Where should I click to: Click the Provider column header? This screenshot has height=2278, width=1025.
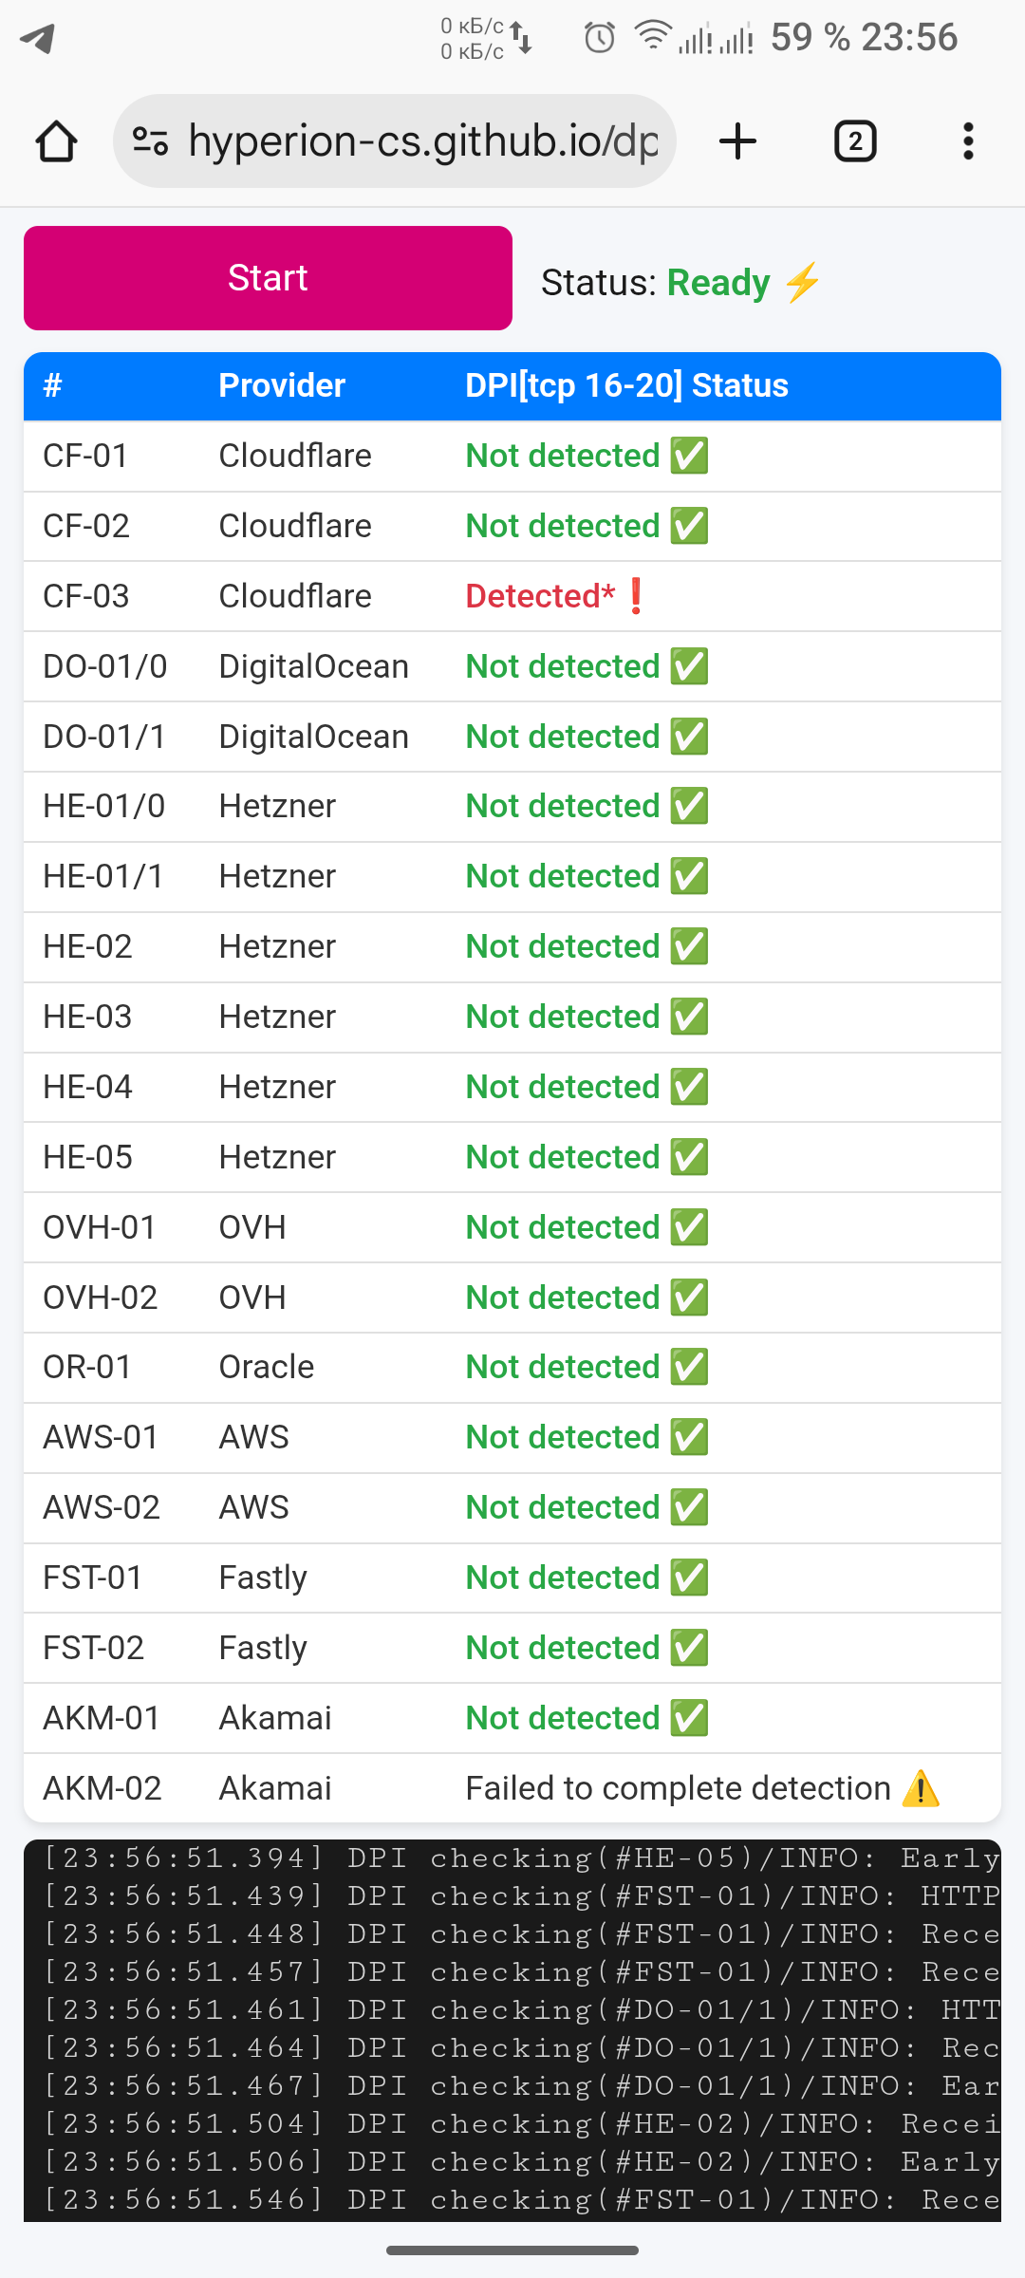pyautogui.click(x=282, y=385)
